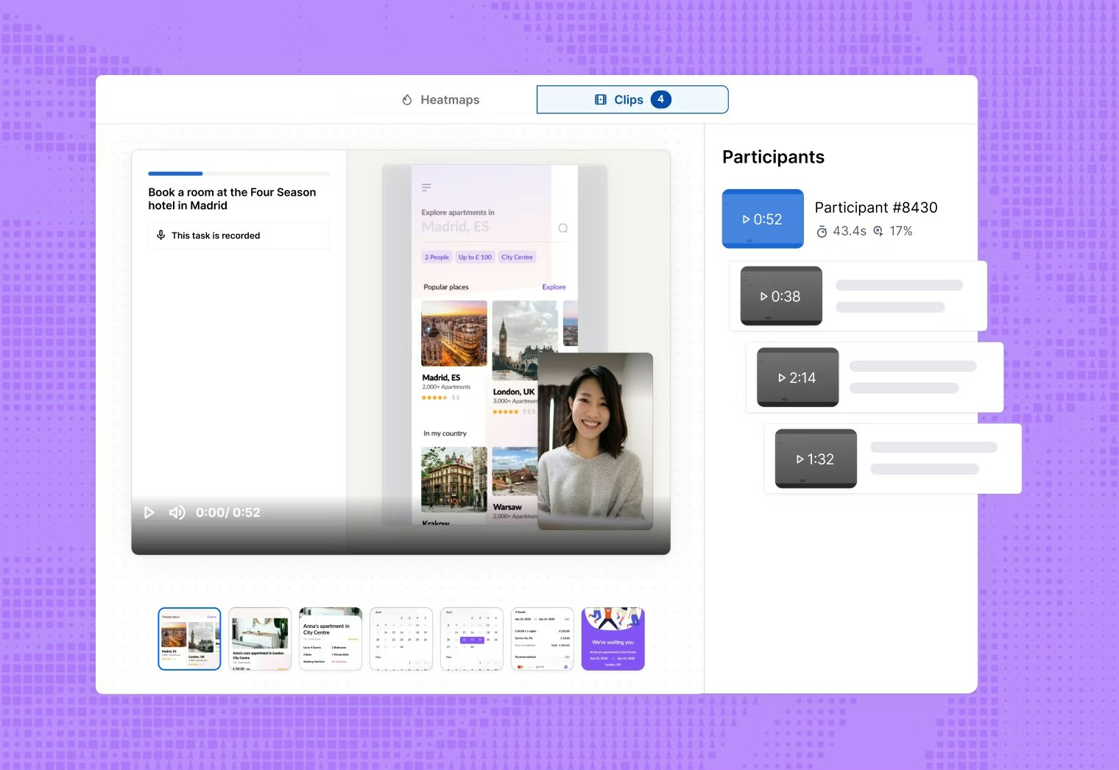Click the stopwatch icon next to 43.4s

click(x=822, y=230)
